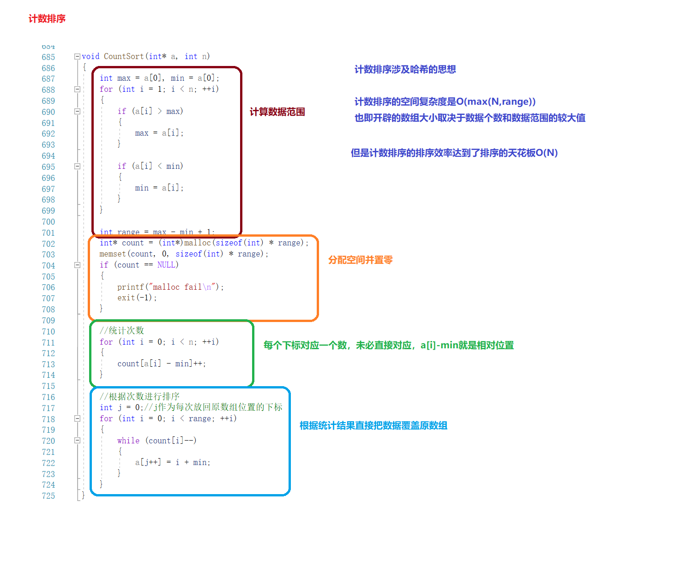The height and width of the screenshot is (573, 681).
Task: Click the note about 排序的天花板O(N)
Action: 454,153
